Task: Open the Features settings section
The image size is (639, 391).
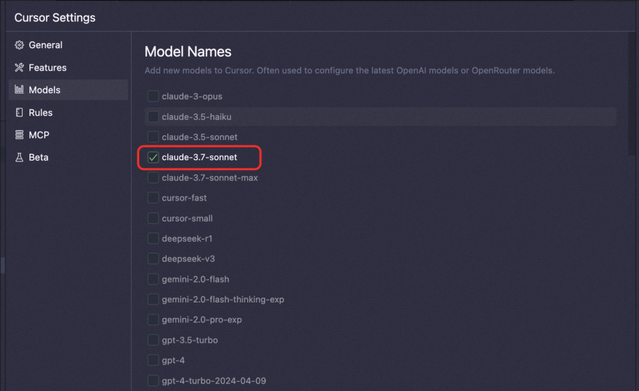Action: [68, 67]
